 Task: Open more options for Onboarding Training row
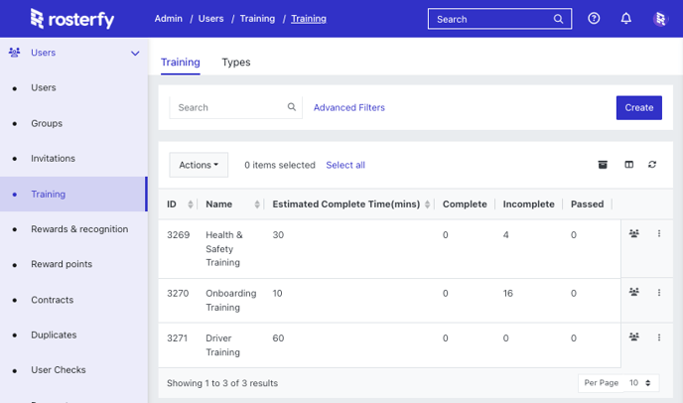click(659, 293)
